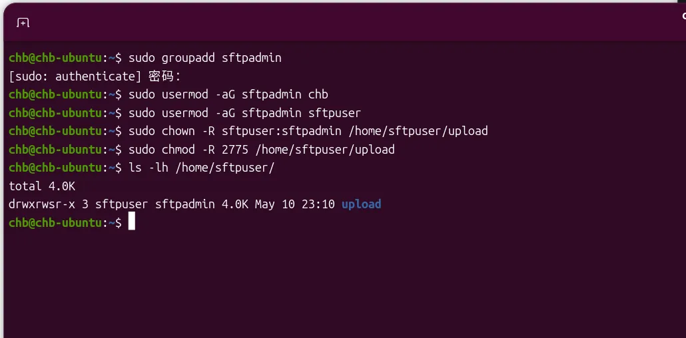686x338 pixels.
Task: Click '/home/sftpuser/upload' path in chown command
Action: point(418,131)
